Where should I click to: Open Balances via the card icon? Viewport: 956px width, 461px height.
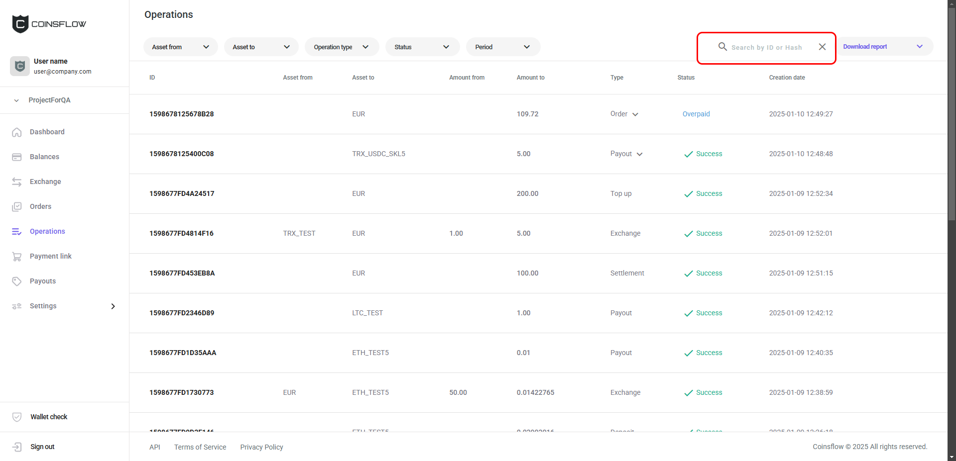[17, 157]
